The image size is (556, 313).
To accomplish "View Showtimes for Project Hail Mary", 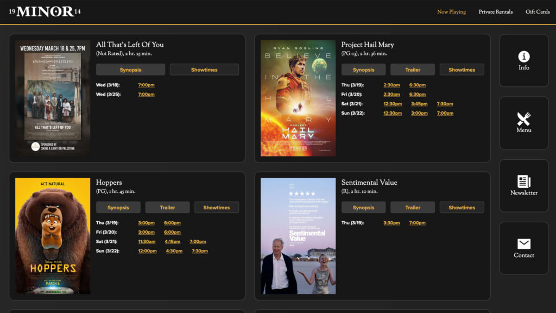I will tap(462, 69).
